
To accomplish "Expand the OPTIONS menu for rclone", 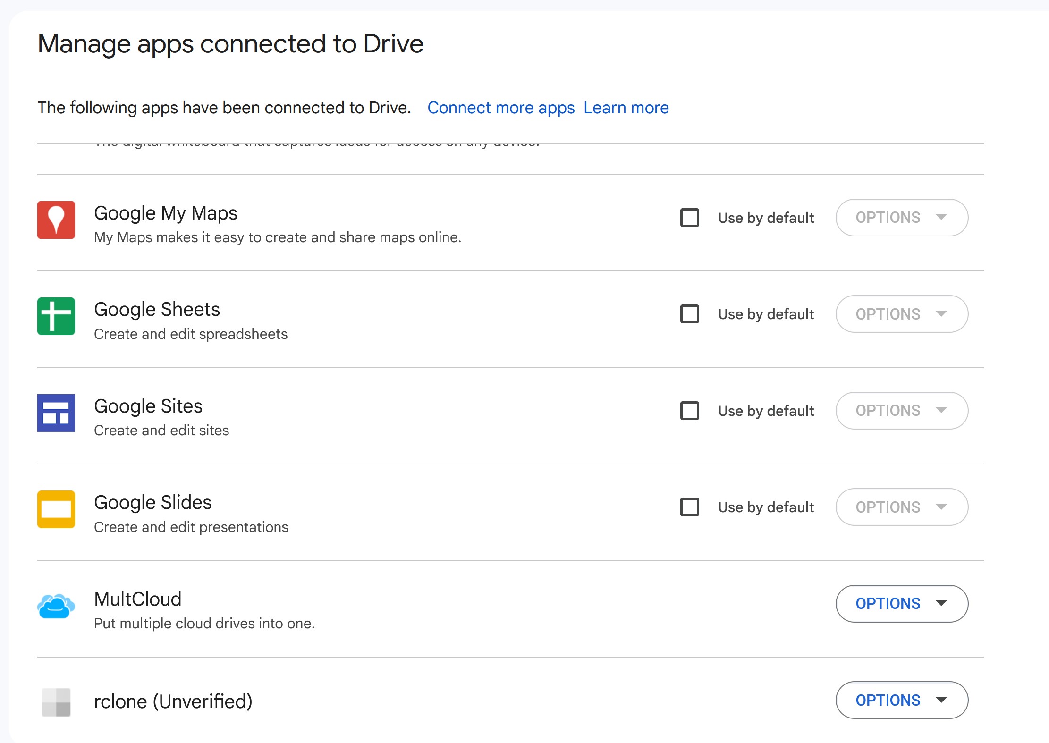I will click(901, 700).
